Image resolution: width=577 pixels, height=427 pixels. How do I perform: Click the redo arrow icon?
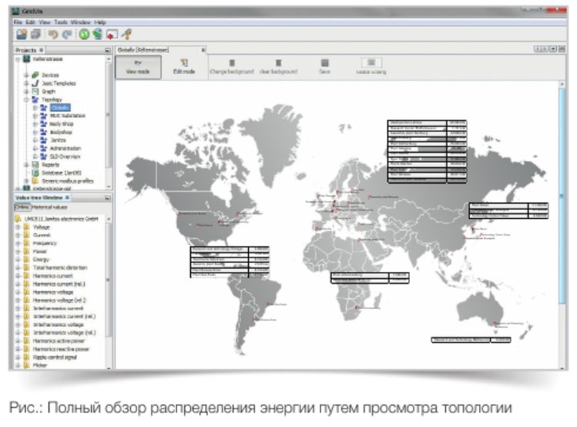pyautogui.click(x=66, y=34)
